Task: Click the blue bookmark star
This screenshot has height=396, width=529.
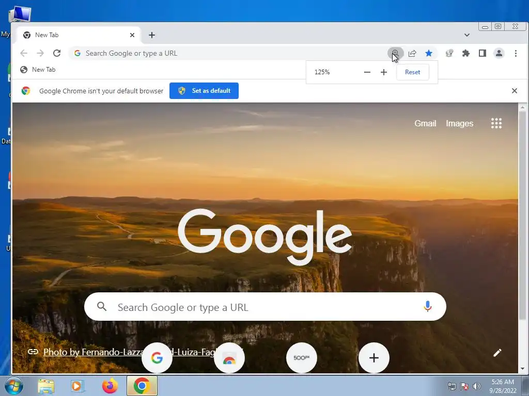Action: pos(429,53)
